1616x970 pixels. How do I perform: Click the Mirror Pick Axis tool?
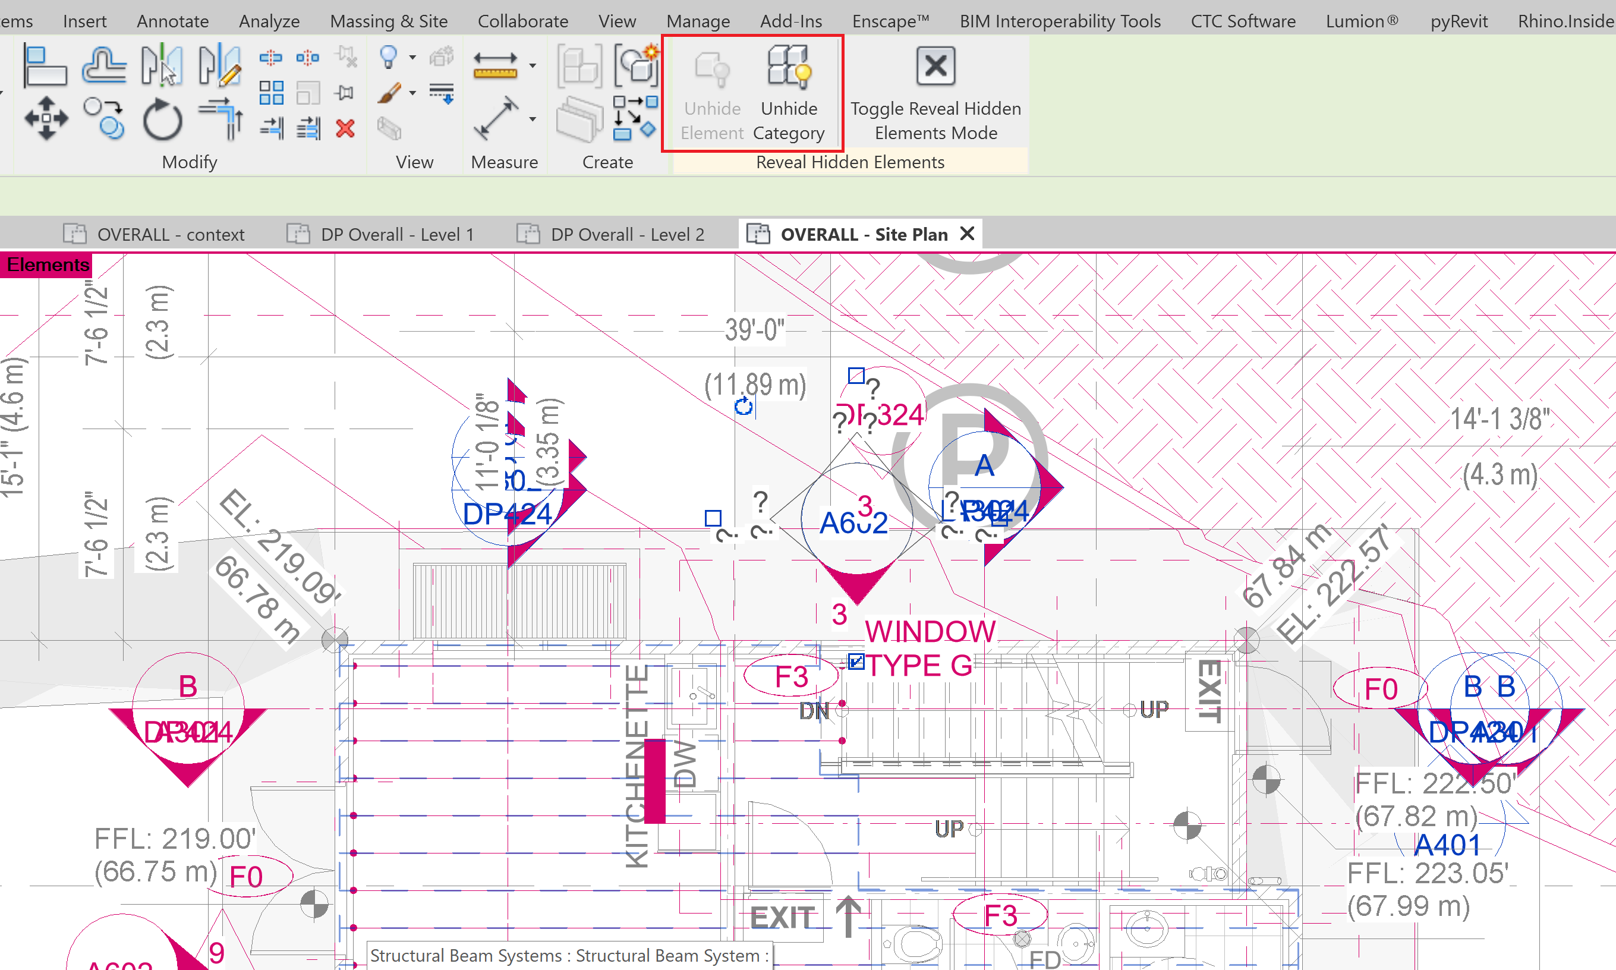point(162,66)
